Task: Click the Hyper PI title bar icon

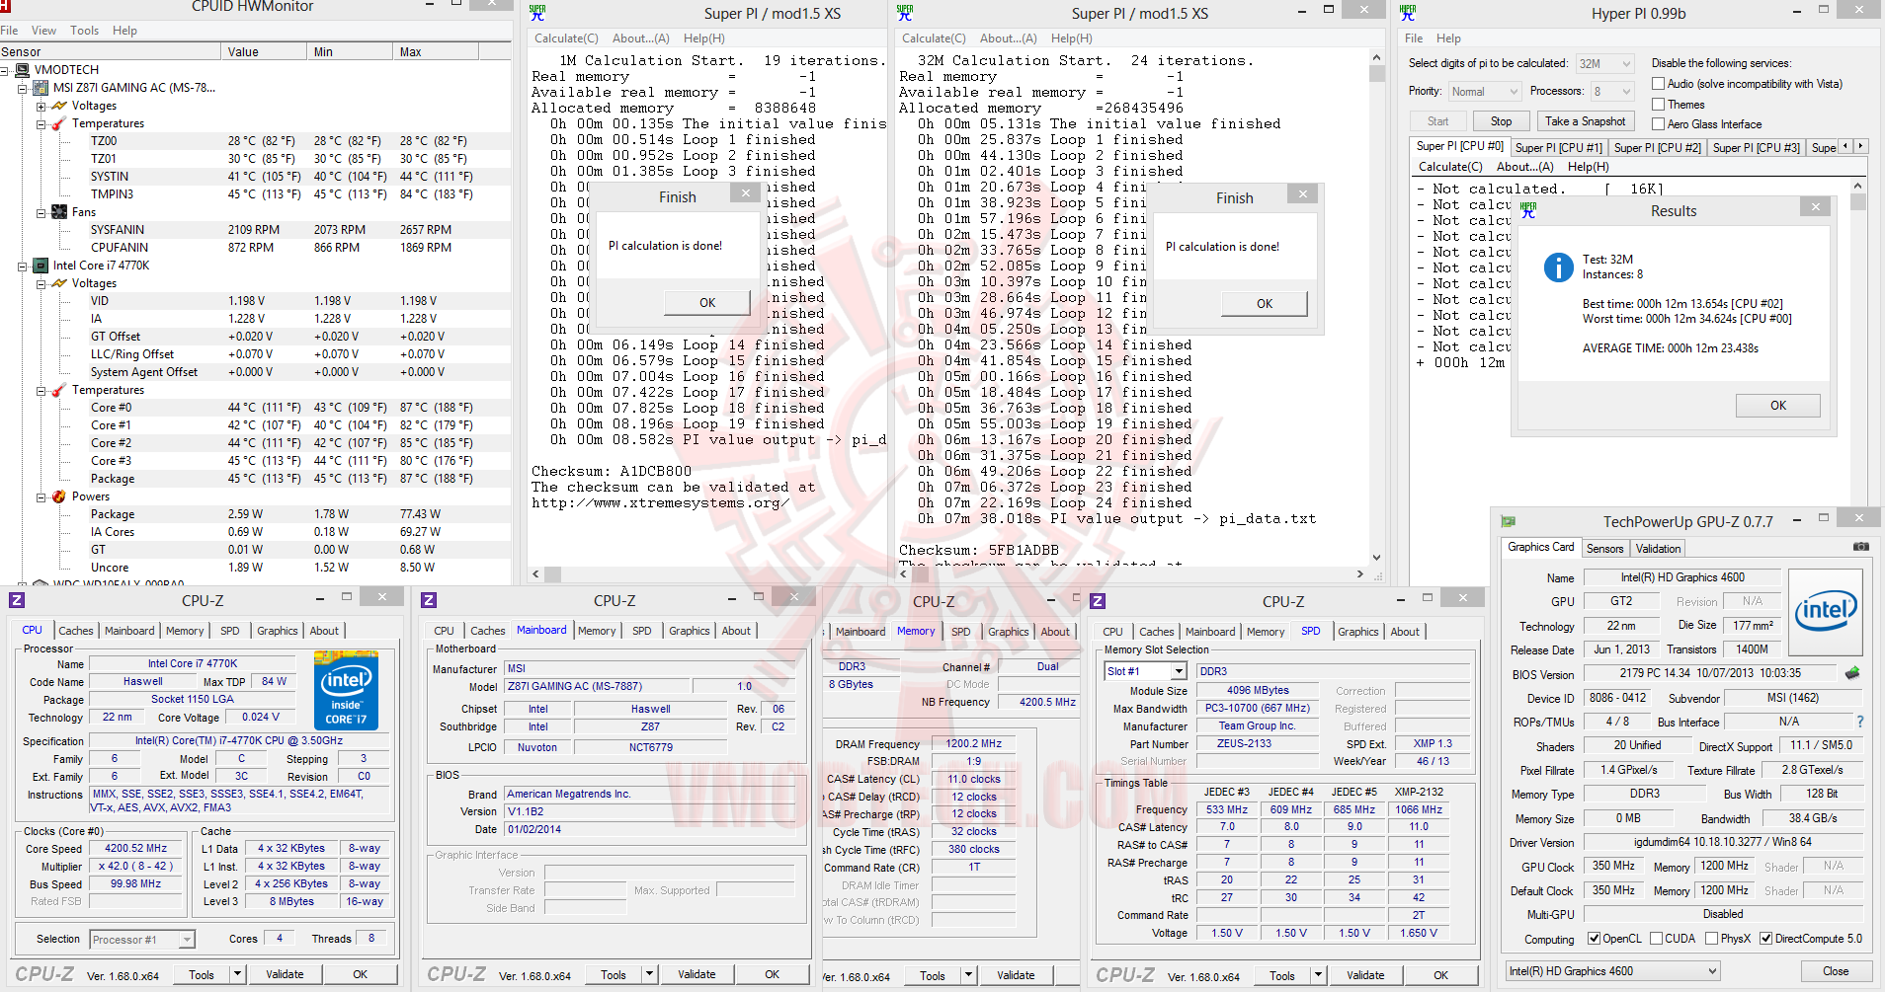Action: (1408, 13)
